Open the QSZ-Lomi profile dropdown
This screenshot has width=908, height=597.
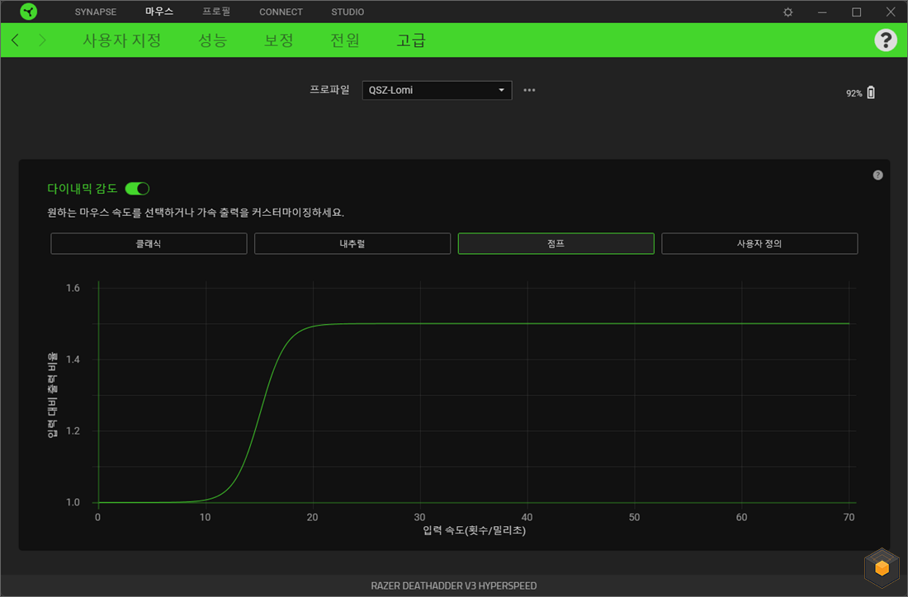pyautogui.click(x=437, y=90)
